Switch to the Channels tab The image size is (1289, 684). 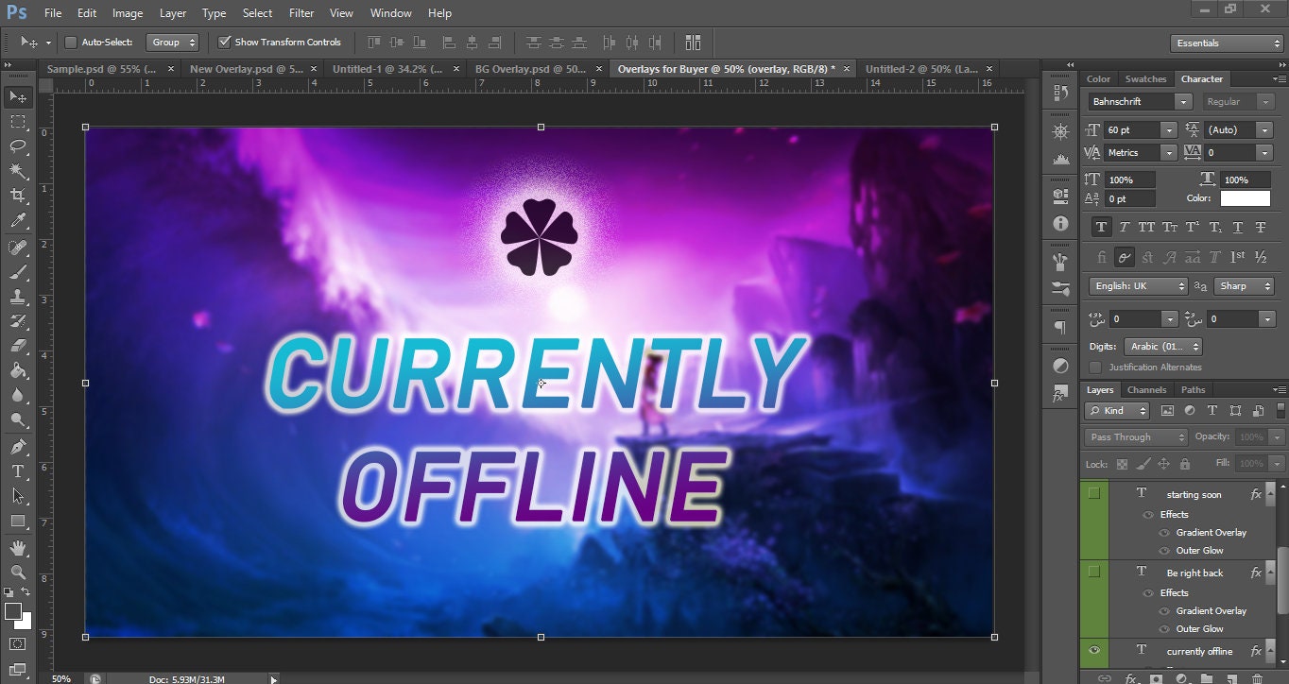pos(1146,388)
